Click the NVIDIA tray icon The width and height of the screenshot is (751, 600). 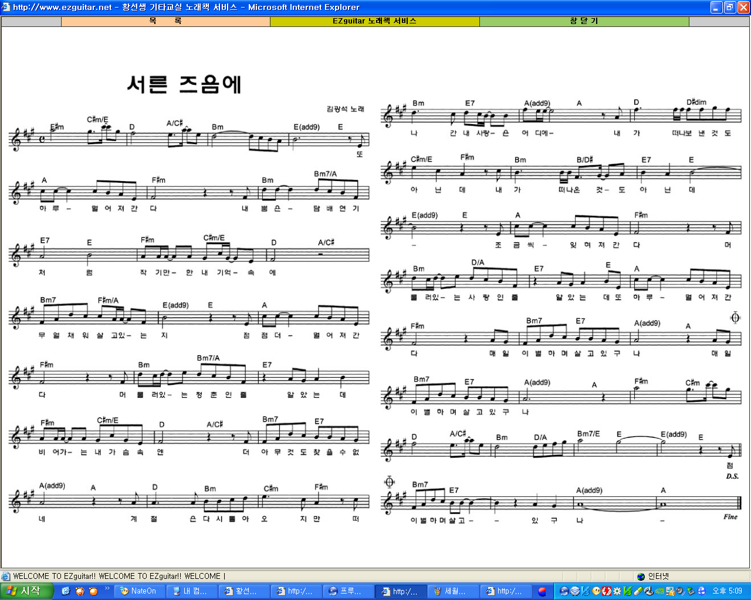click(x=659, y=591)
